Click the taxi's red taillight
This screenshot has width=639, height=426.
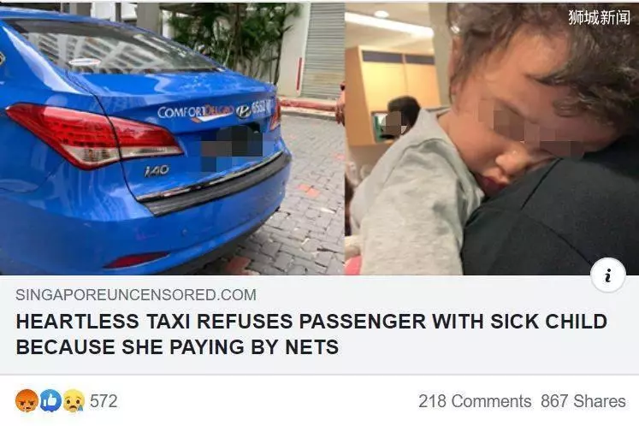point(95,136)
